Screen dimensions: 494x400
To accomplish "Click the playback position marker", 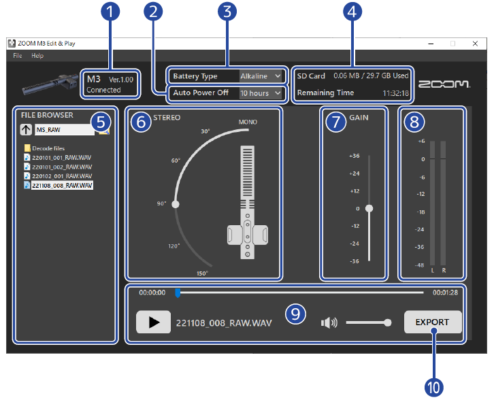I will (x=178, y=293).
